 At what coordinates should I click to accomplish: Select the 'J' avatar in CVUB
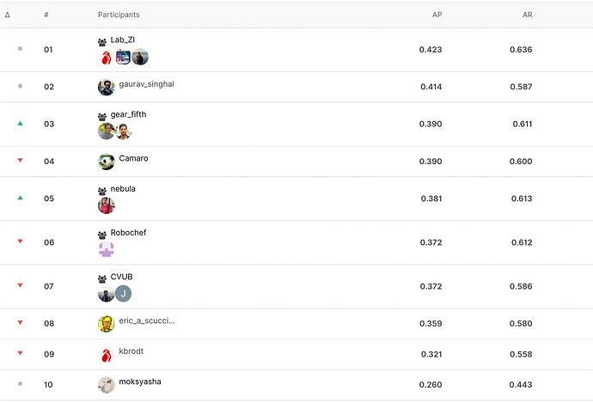(x=123, y=294)
